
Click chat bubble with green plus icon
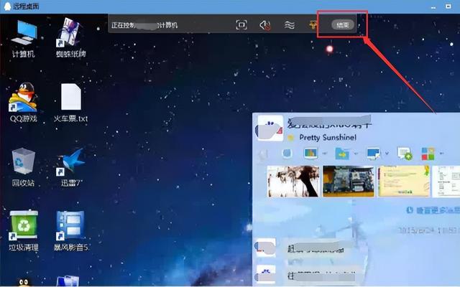click(x=405, y=154)
